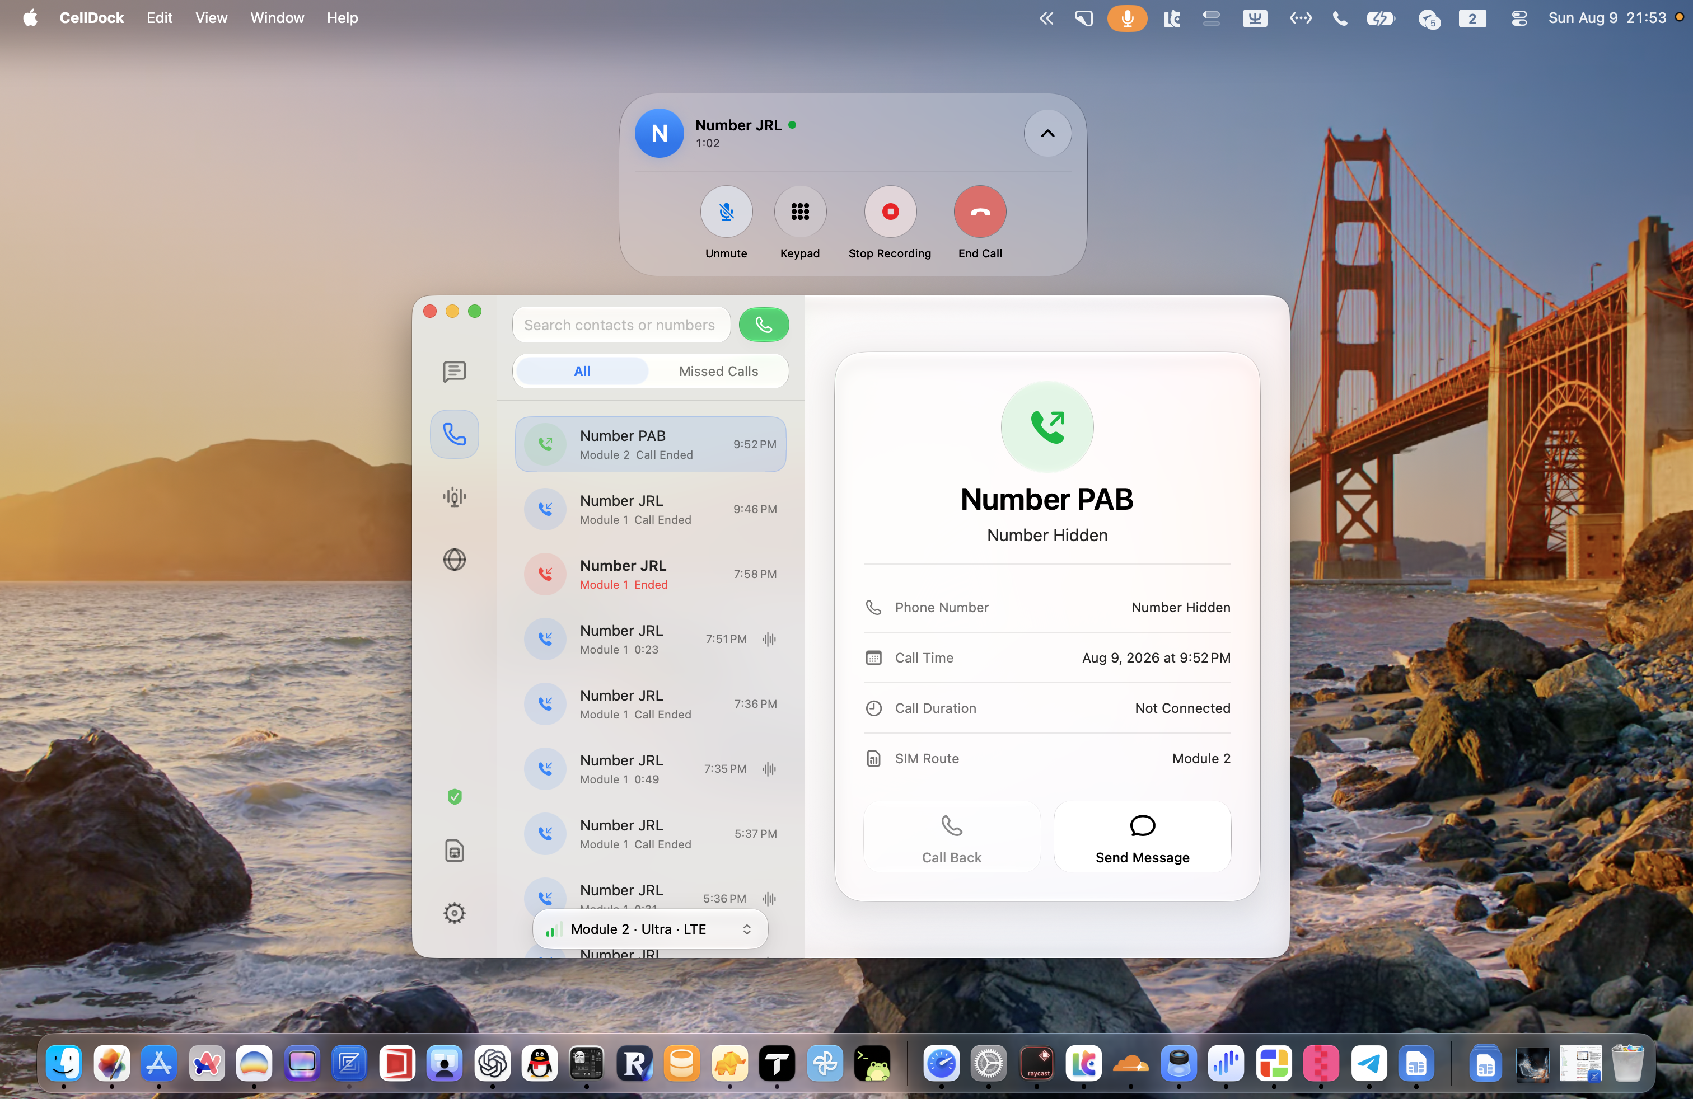Open the Keypad on active call
The image size is (1693, 1099).
[799, 212]
